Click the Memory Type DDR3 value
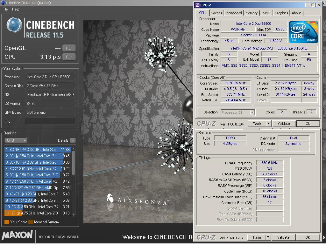Screen dimensions: 326x244 pyautogui.click(x=230, y=138)
